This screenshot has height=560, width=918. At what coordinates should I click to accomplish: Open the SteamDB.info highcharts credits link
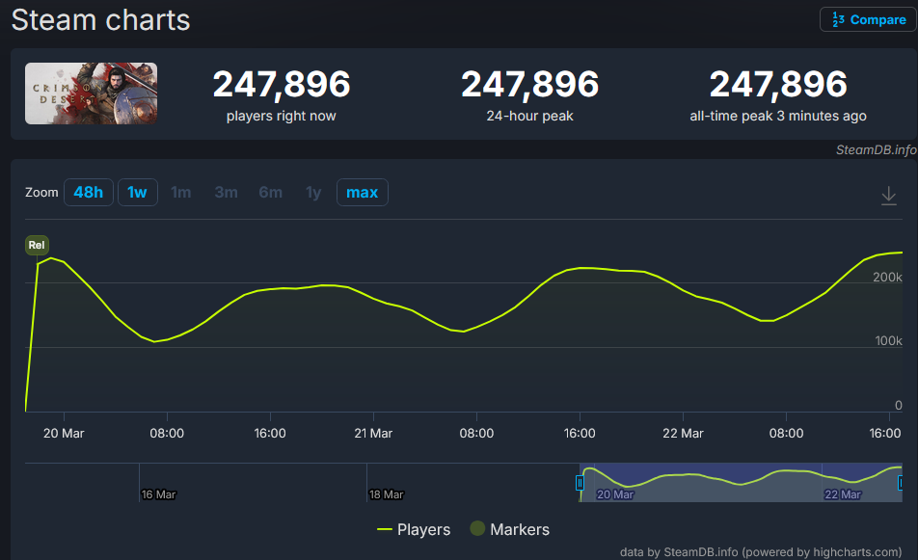[761, 552]
